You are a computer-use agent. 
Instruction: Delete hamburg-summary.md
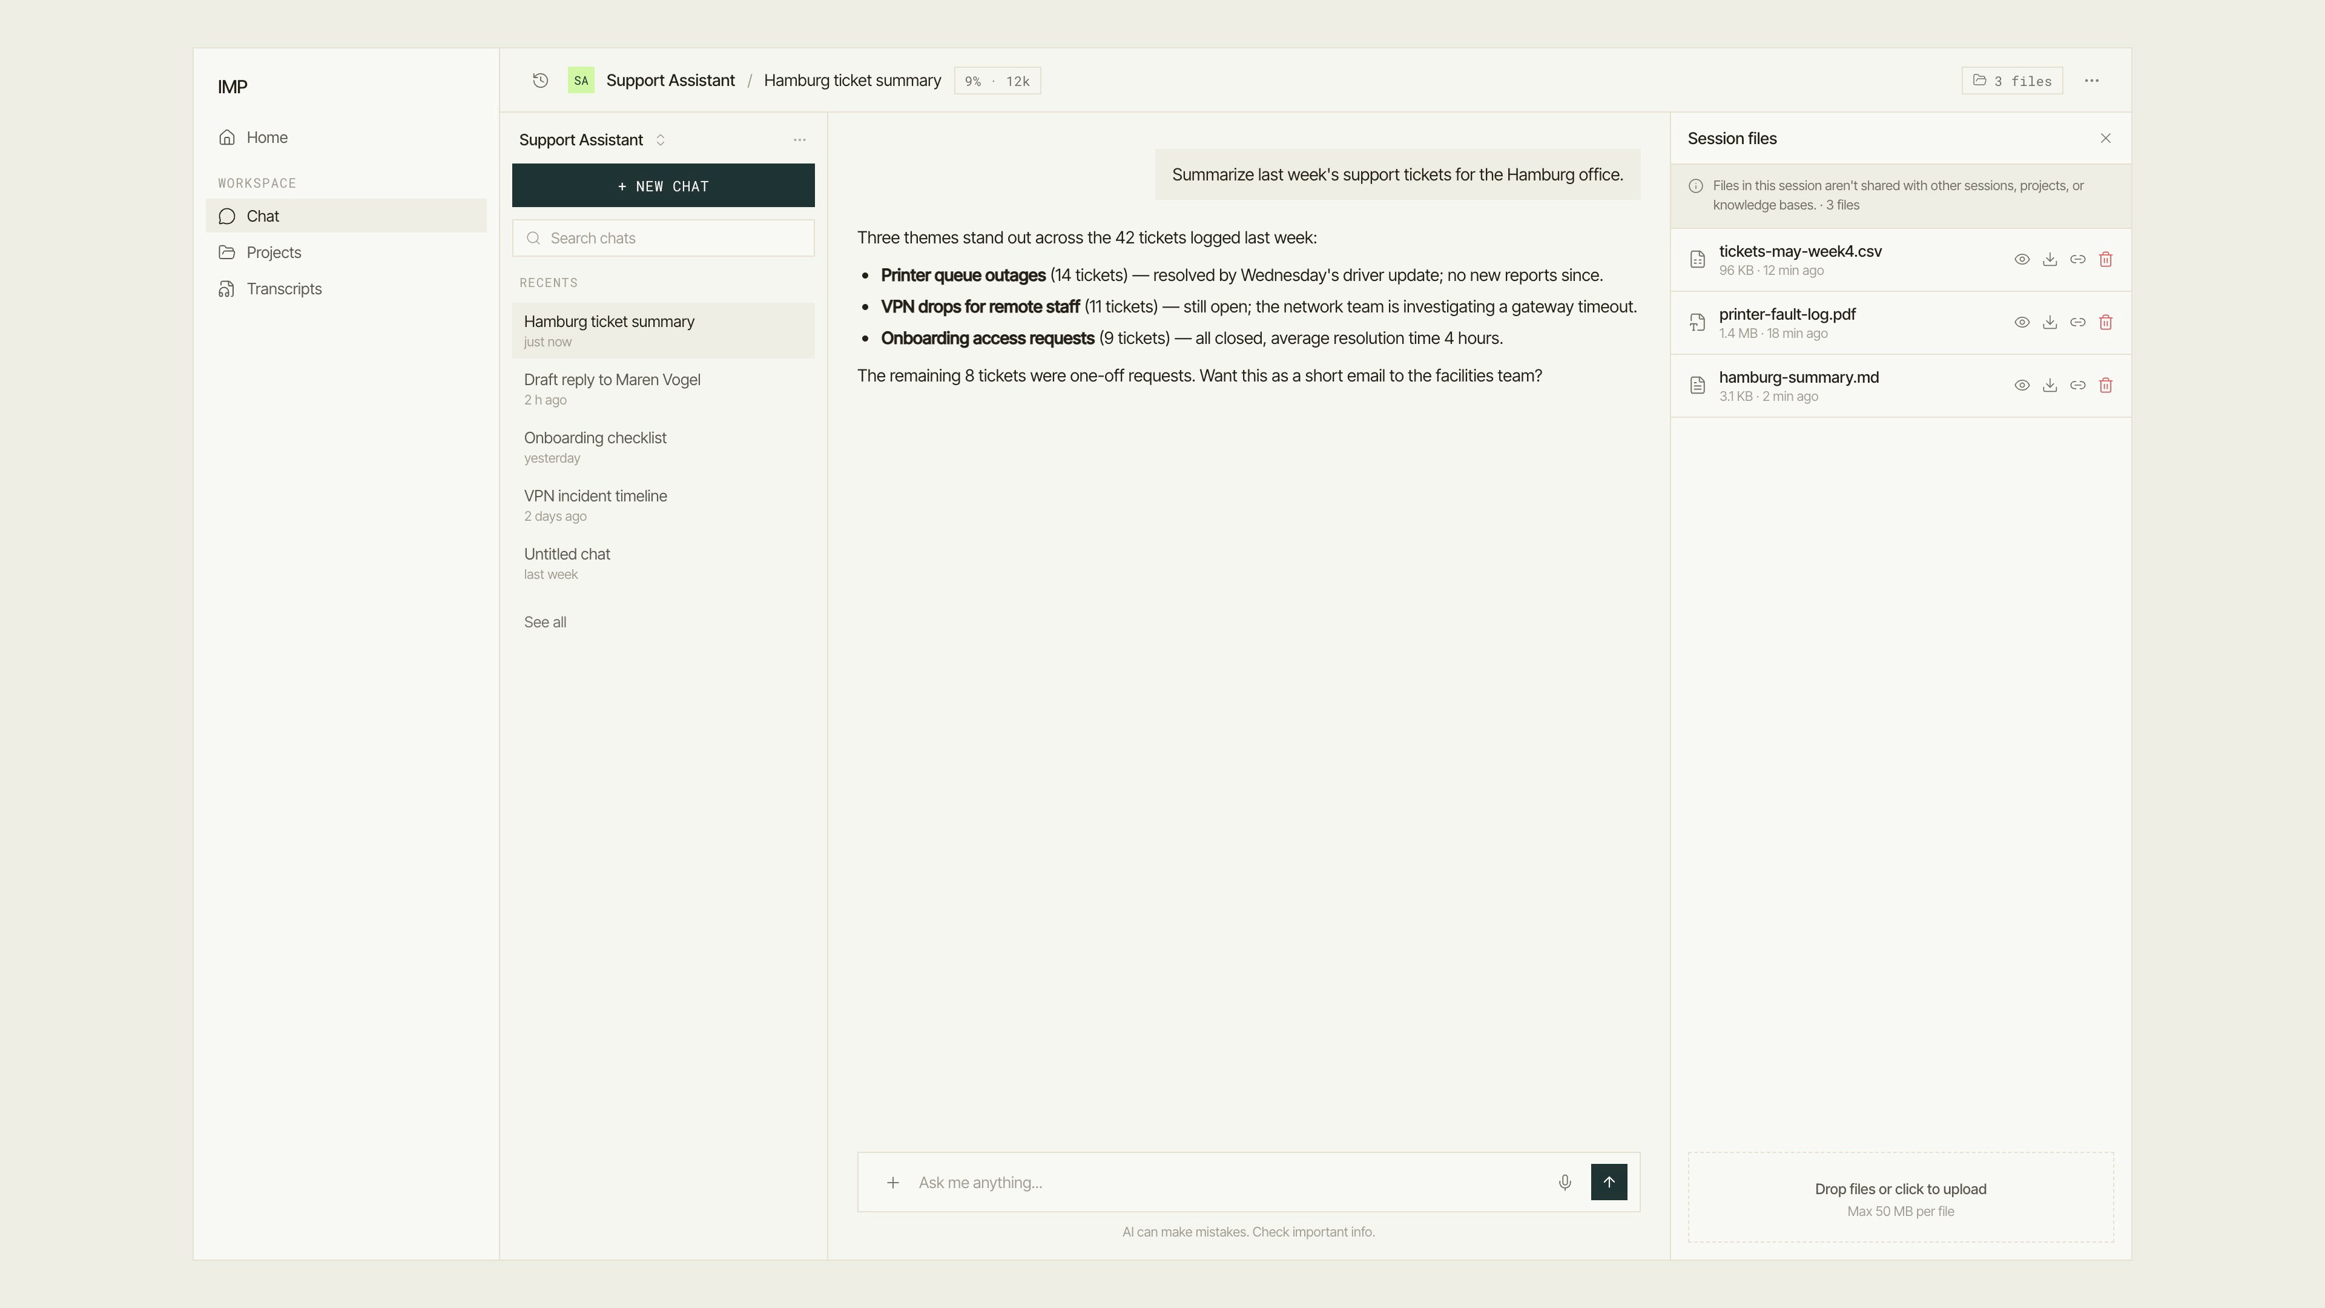click(x=2106, y=386)
